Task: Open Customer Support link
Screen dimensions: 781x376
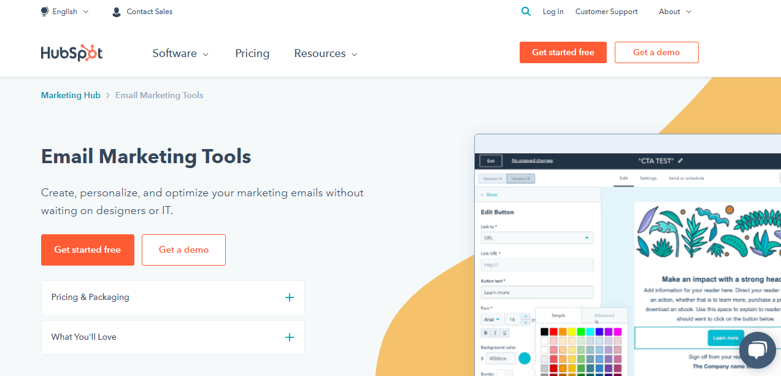Action: pyautogui.click(x=606, y=12)
